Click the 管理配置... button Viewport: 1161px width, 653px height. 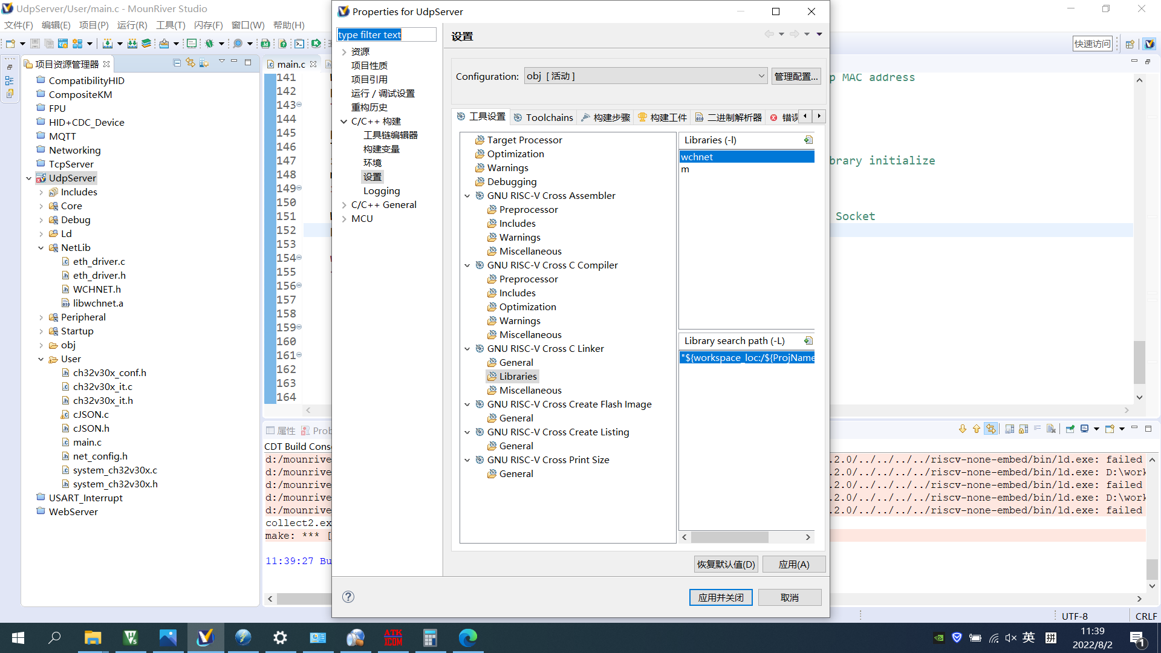[796, 76]
